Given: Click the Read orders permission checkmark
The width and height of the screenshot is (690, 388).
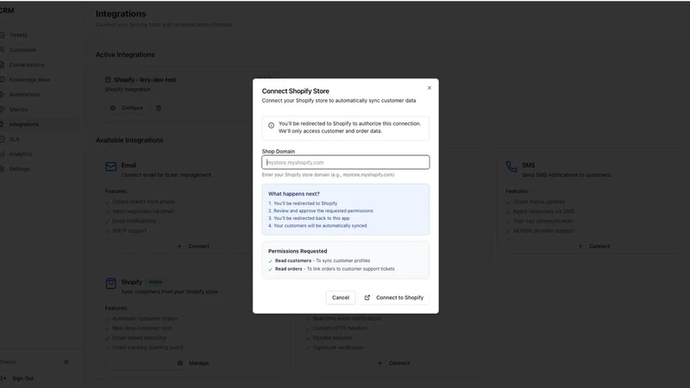Looking at the screenshot, I should point(270,269).
